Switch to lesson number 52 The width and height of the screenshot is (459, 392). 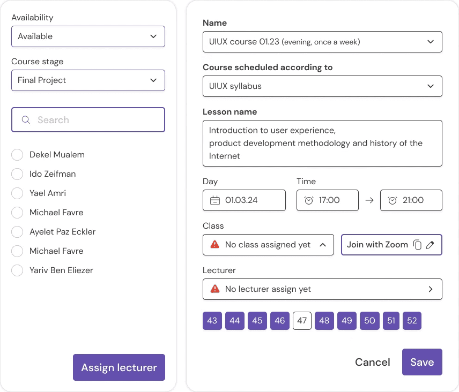(412, 321)
